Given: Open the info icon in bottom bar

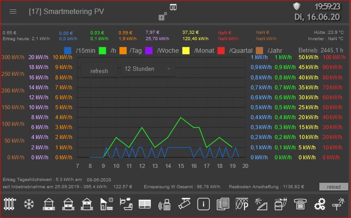Looking at the screenshot, I should [x=203, y=204].
